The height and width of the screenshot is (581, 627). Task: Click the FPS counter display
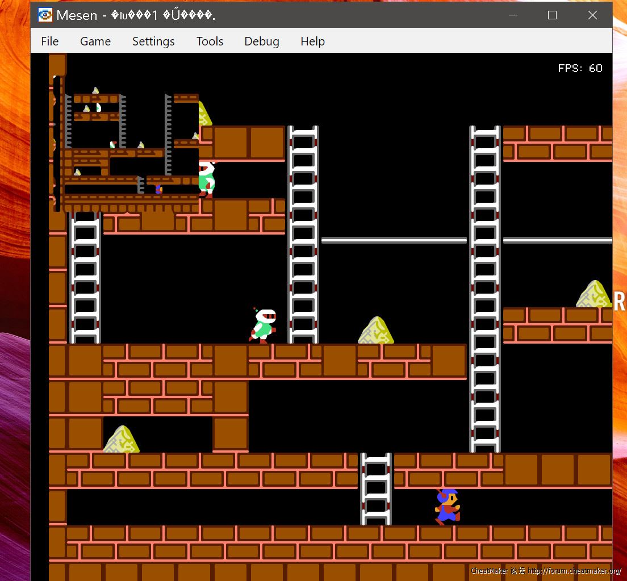(x=580, y=68)
